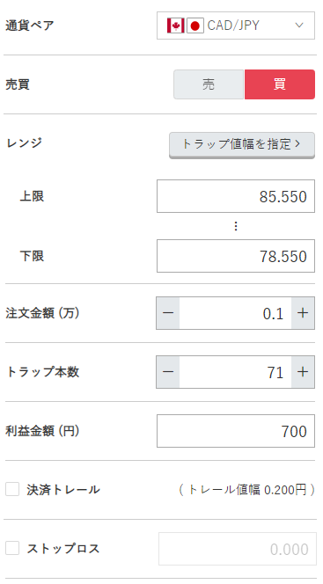Click the plus icon for 注文金額
This screenshot has width=323, height=584.
(x=303, y=313)
